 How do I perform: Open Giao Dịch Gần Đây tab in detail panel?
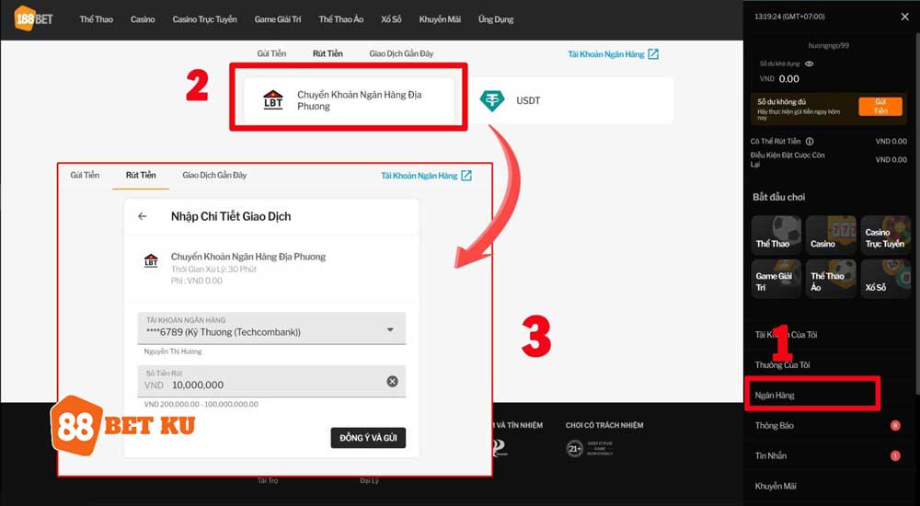tap(214, 175)
